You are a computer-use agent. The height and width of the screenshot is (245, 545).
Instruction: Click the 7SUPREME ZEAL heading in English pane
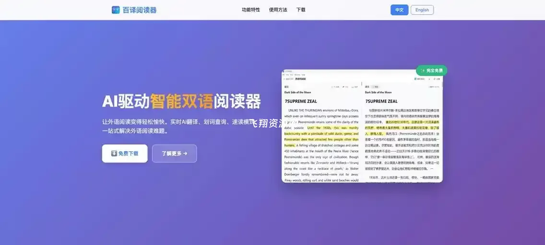pos(301,101)
